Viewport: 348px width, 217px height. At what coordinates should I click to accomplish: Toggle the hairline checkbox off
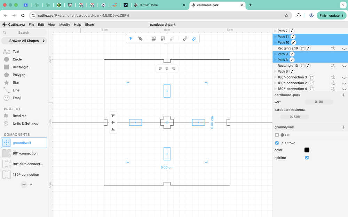[x=307, y=158]
